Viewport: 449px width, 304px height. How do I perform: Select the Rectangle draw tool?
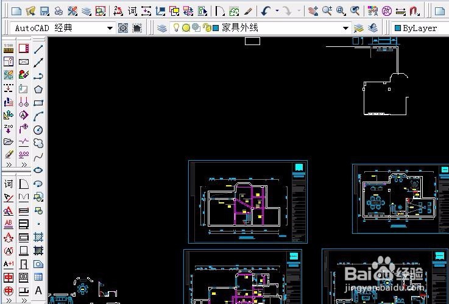pos(38,103)
